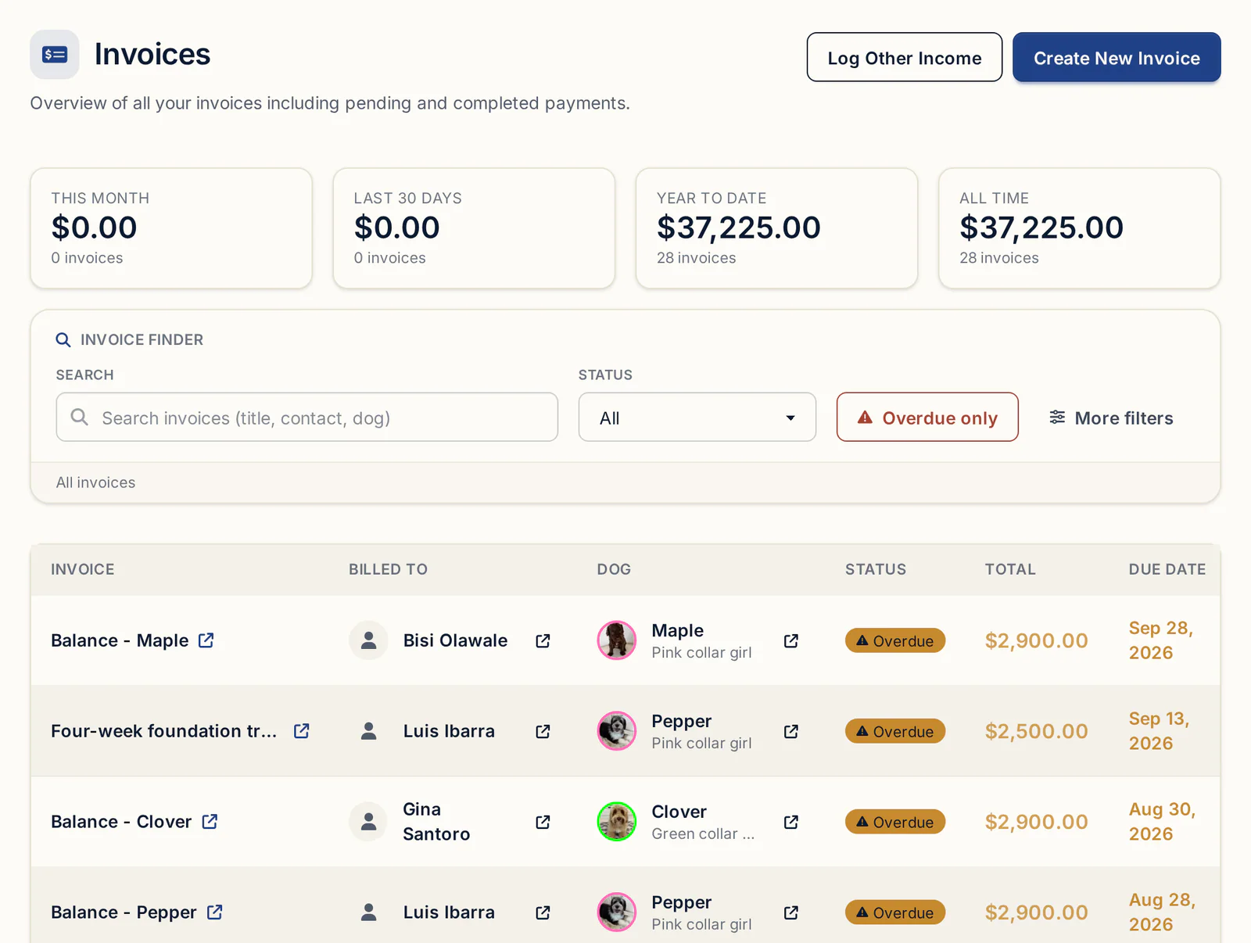Click the Due Date column header

[1167, 569]
